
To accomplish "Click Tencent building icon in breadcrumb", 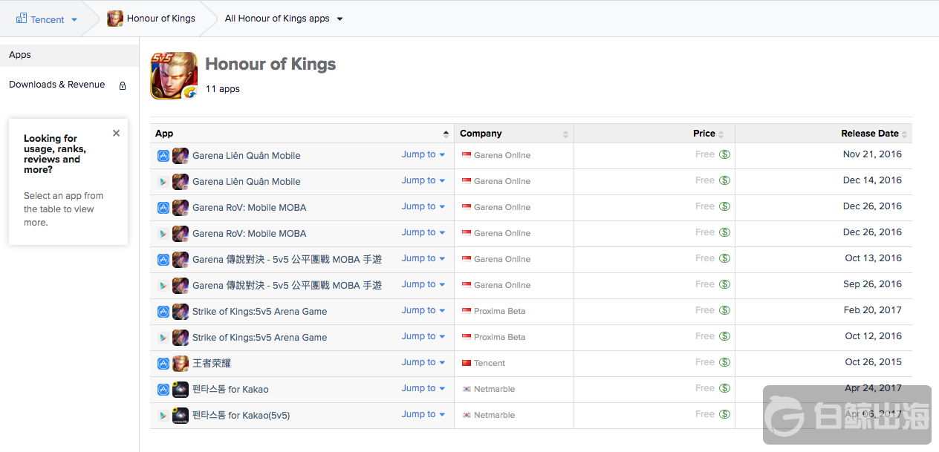I will tap(21, 19).
